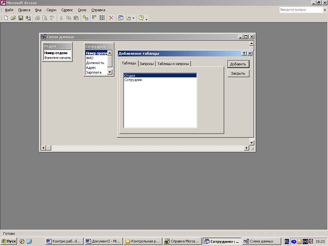The height and width of the screenshot is (246, 328).
Task: Select the Номер отдела field
Action: [57, 53]
